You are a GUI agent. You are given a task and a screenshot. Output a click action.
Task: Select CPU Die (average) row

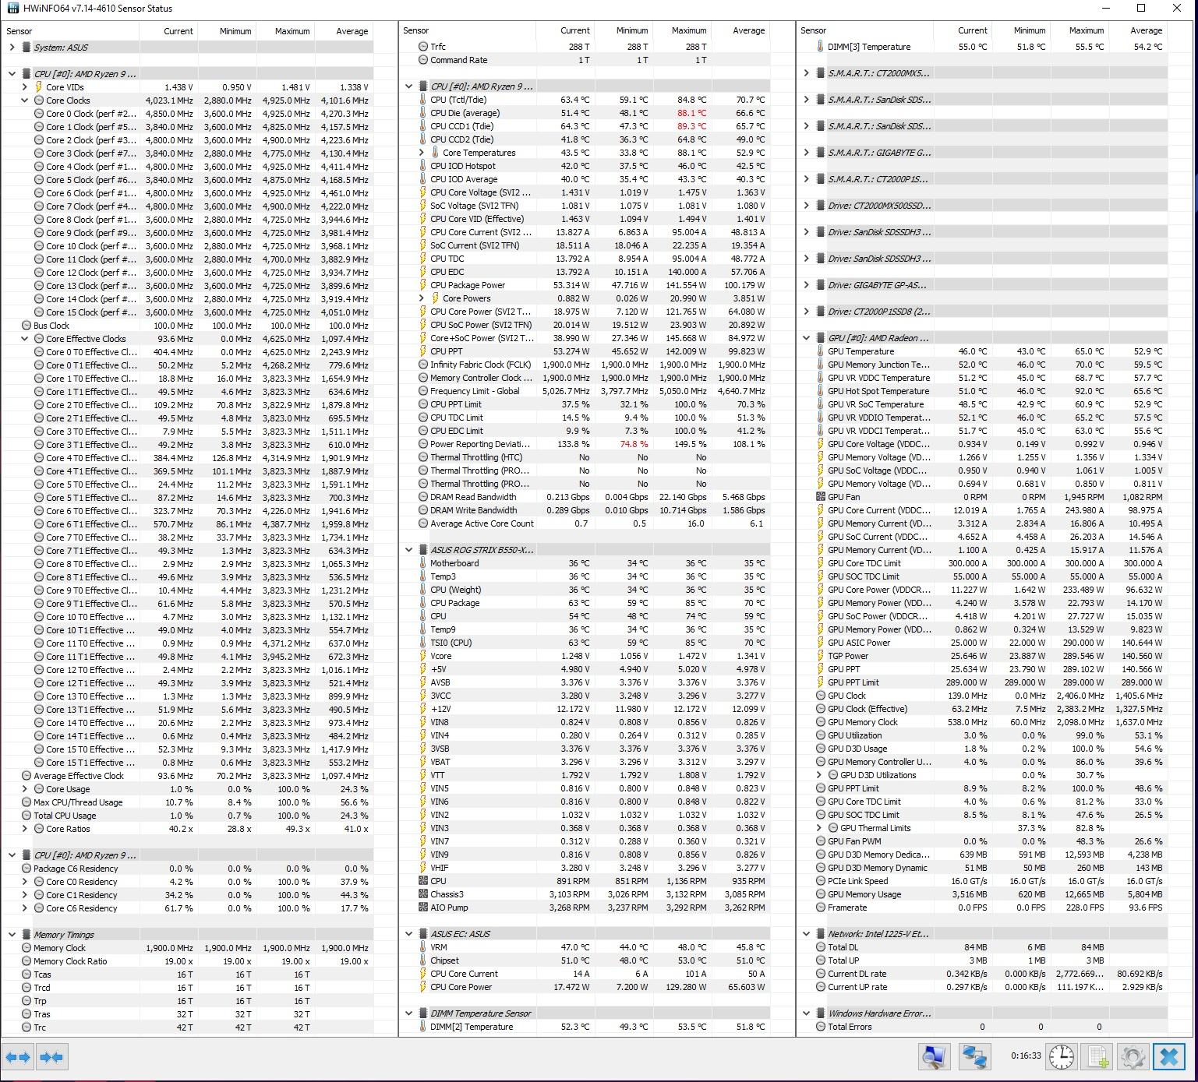pyautogui.click(x=585, y=113)
